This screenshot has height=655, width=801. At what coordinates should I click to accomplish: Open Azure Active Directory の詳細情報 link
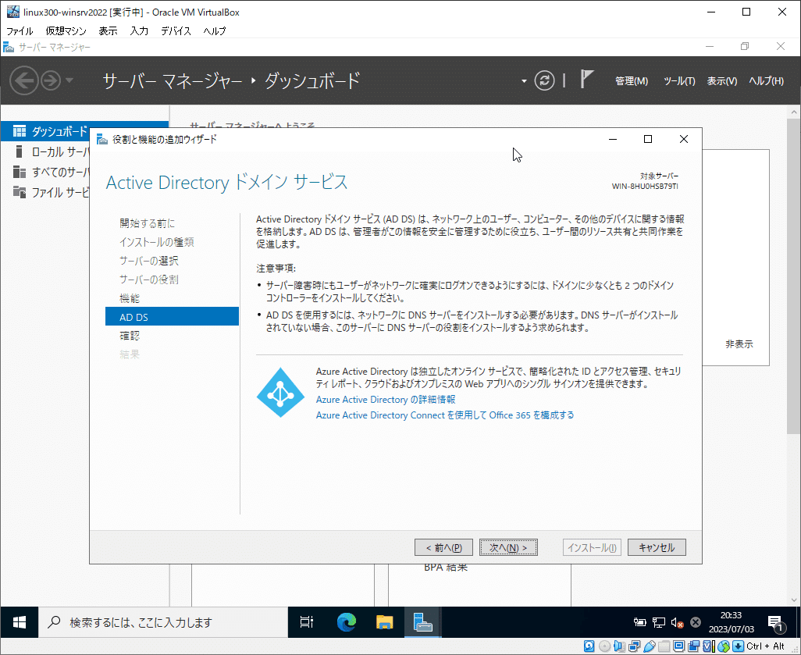(x=385, y=400)
